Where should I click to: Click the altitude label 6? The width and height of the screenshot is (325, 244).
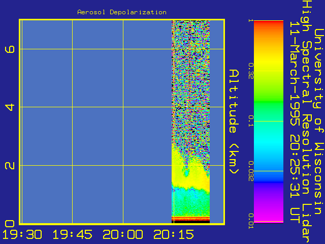(10, 49)
